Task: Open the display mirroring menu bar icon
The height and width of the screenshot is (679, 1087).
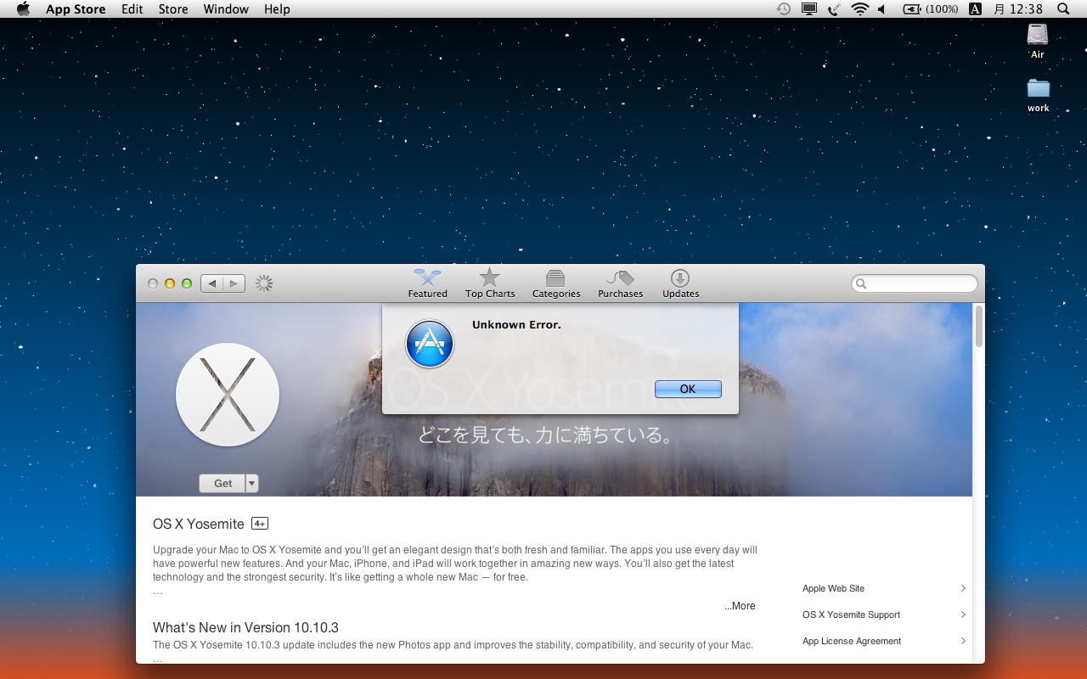Action: tap(809, 8)
